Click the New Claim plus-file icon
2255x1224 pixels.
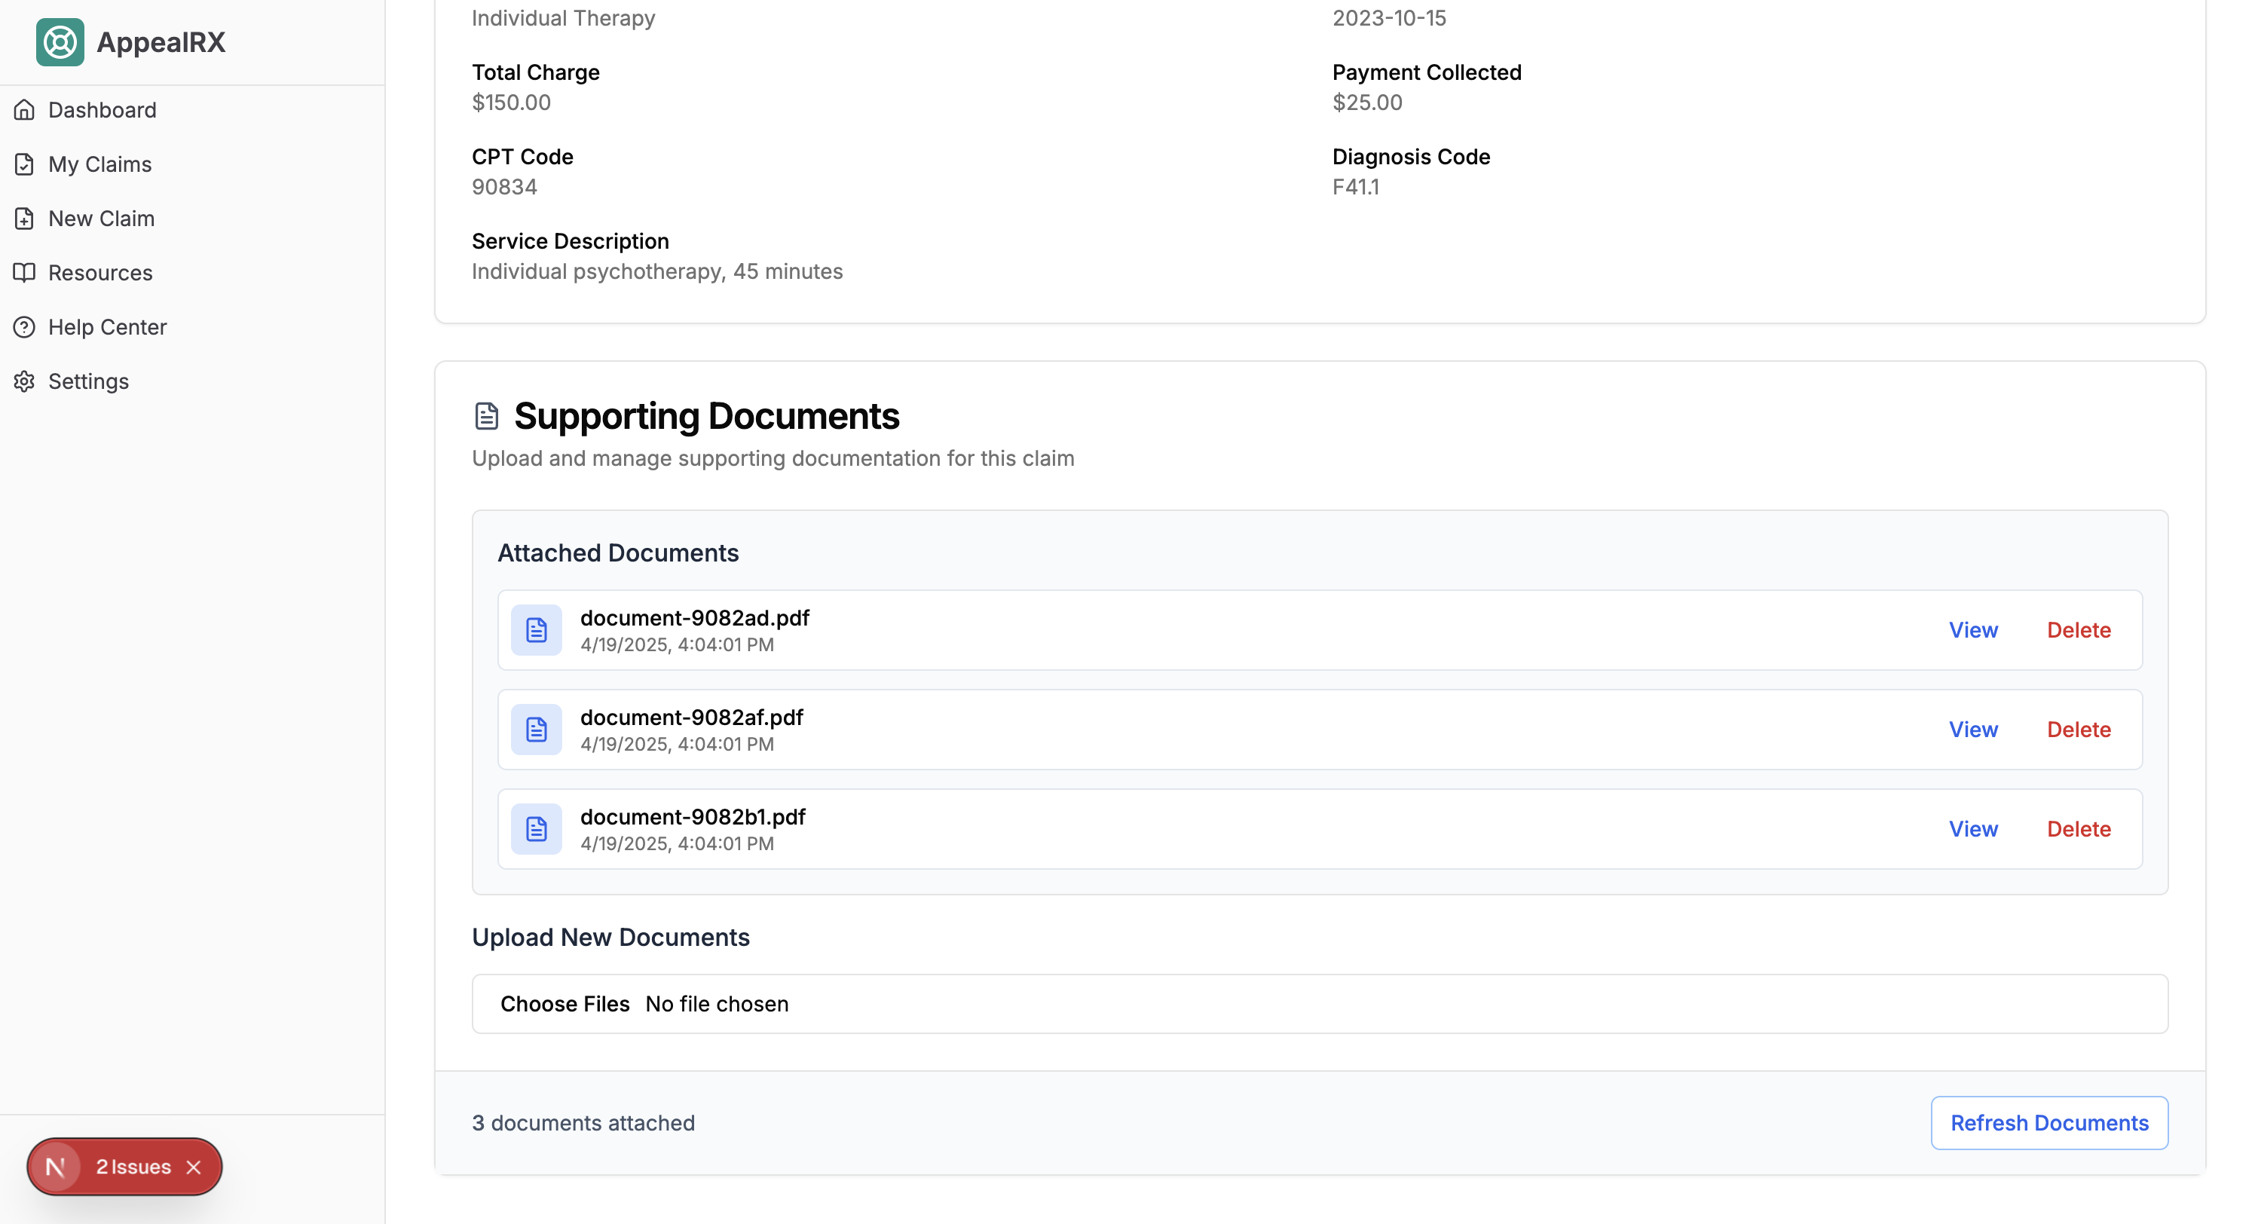click(x=25, y=219)
